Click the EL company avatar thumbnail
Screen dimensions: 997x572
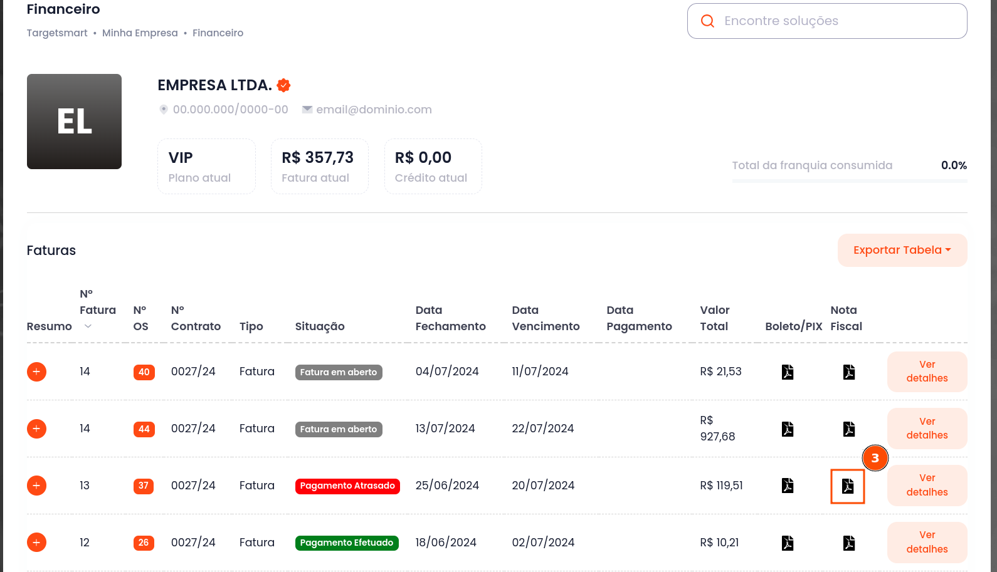74,122
